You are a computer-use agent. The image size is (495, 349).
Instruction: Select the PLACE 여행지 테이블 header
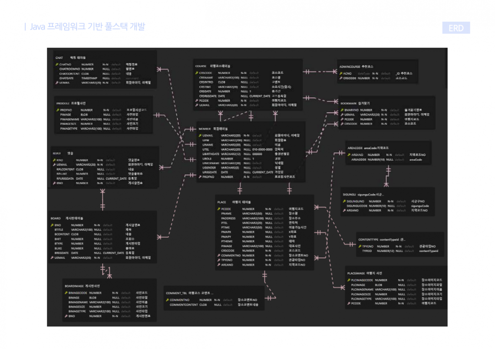[x=234, y=202]
